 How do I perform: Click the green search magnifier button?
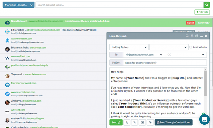207,5
